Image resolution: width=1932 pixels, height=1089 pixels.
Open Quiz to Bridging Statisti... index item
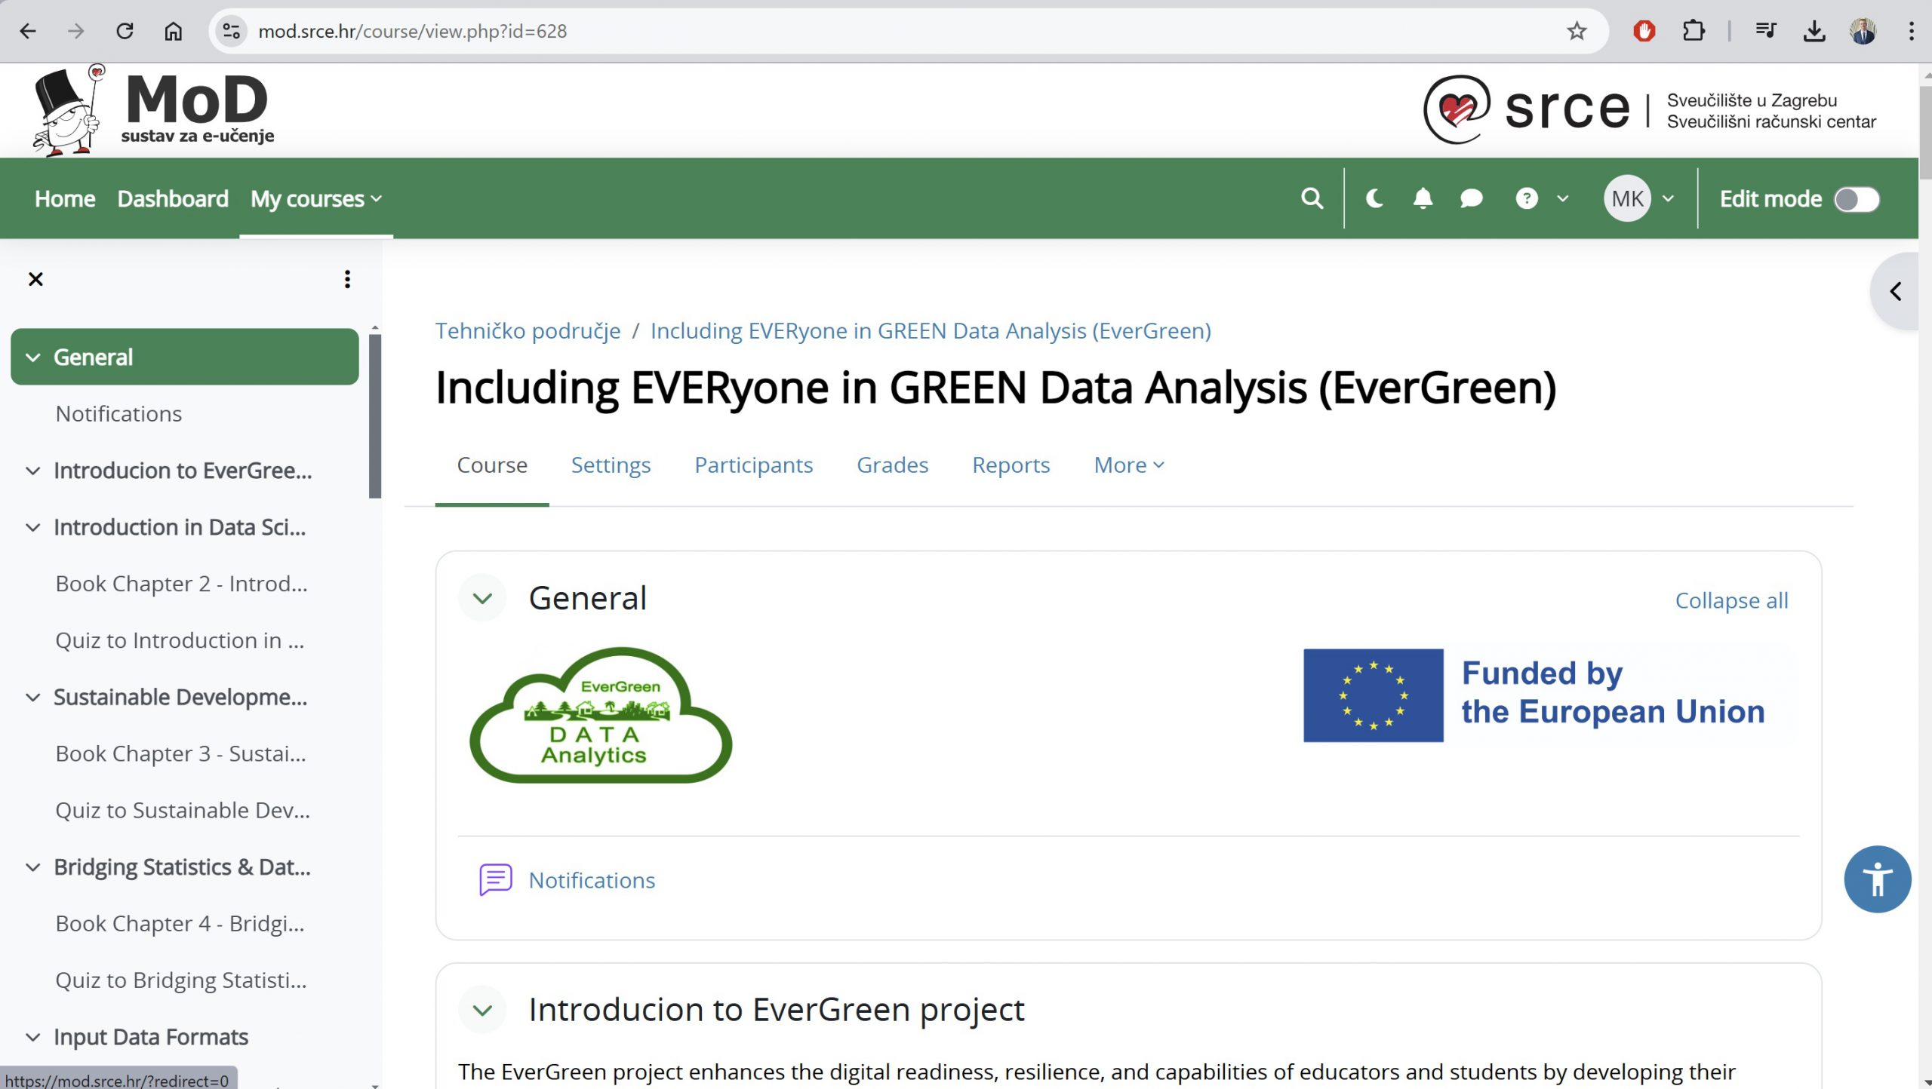[x=181, y=980]
